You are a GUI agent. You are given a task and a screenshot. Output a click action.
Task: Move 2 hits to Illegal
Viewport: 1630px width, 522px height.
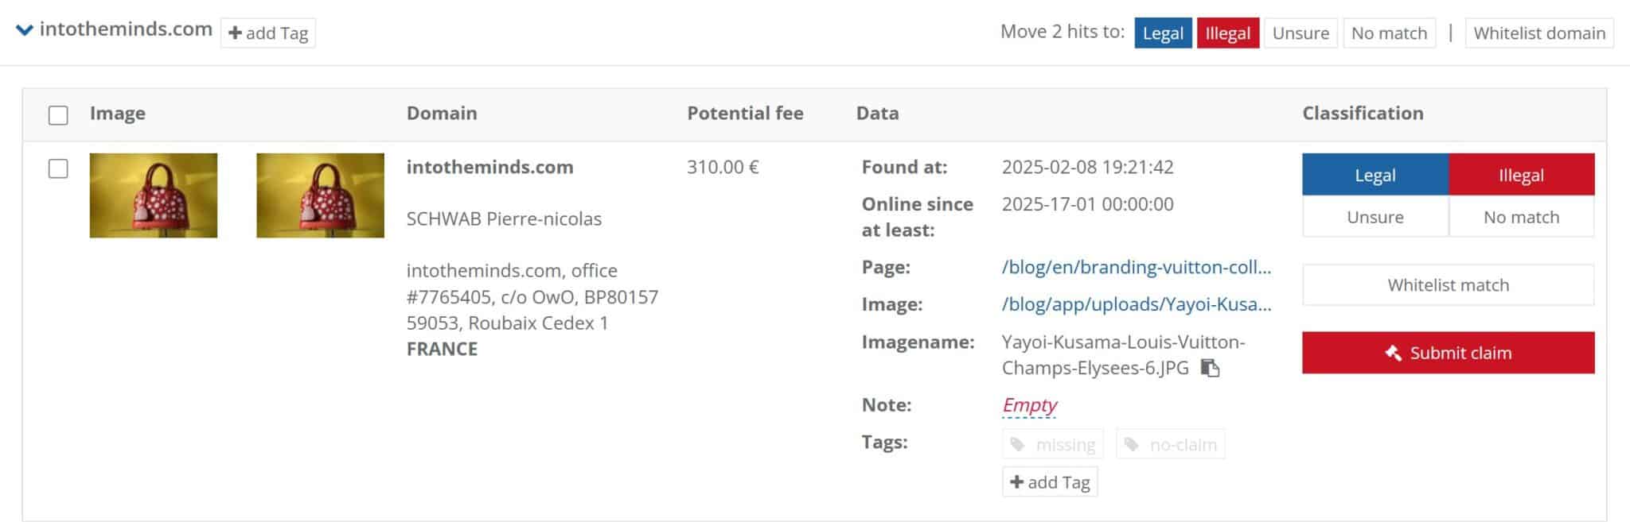click(x=1227, y=33)
